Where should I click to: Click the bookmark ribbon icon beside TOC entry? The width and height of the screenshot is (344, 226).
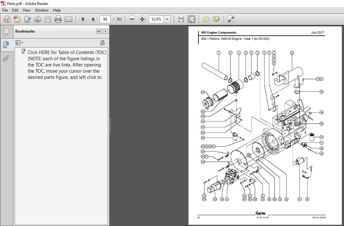23,52
